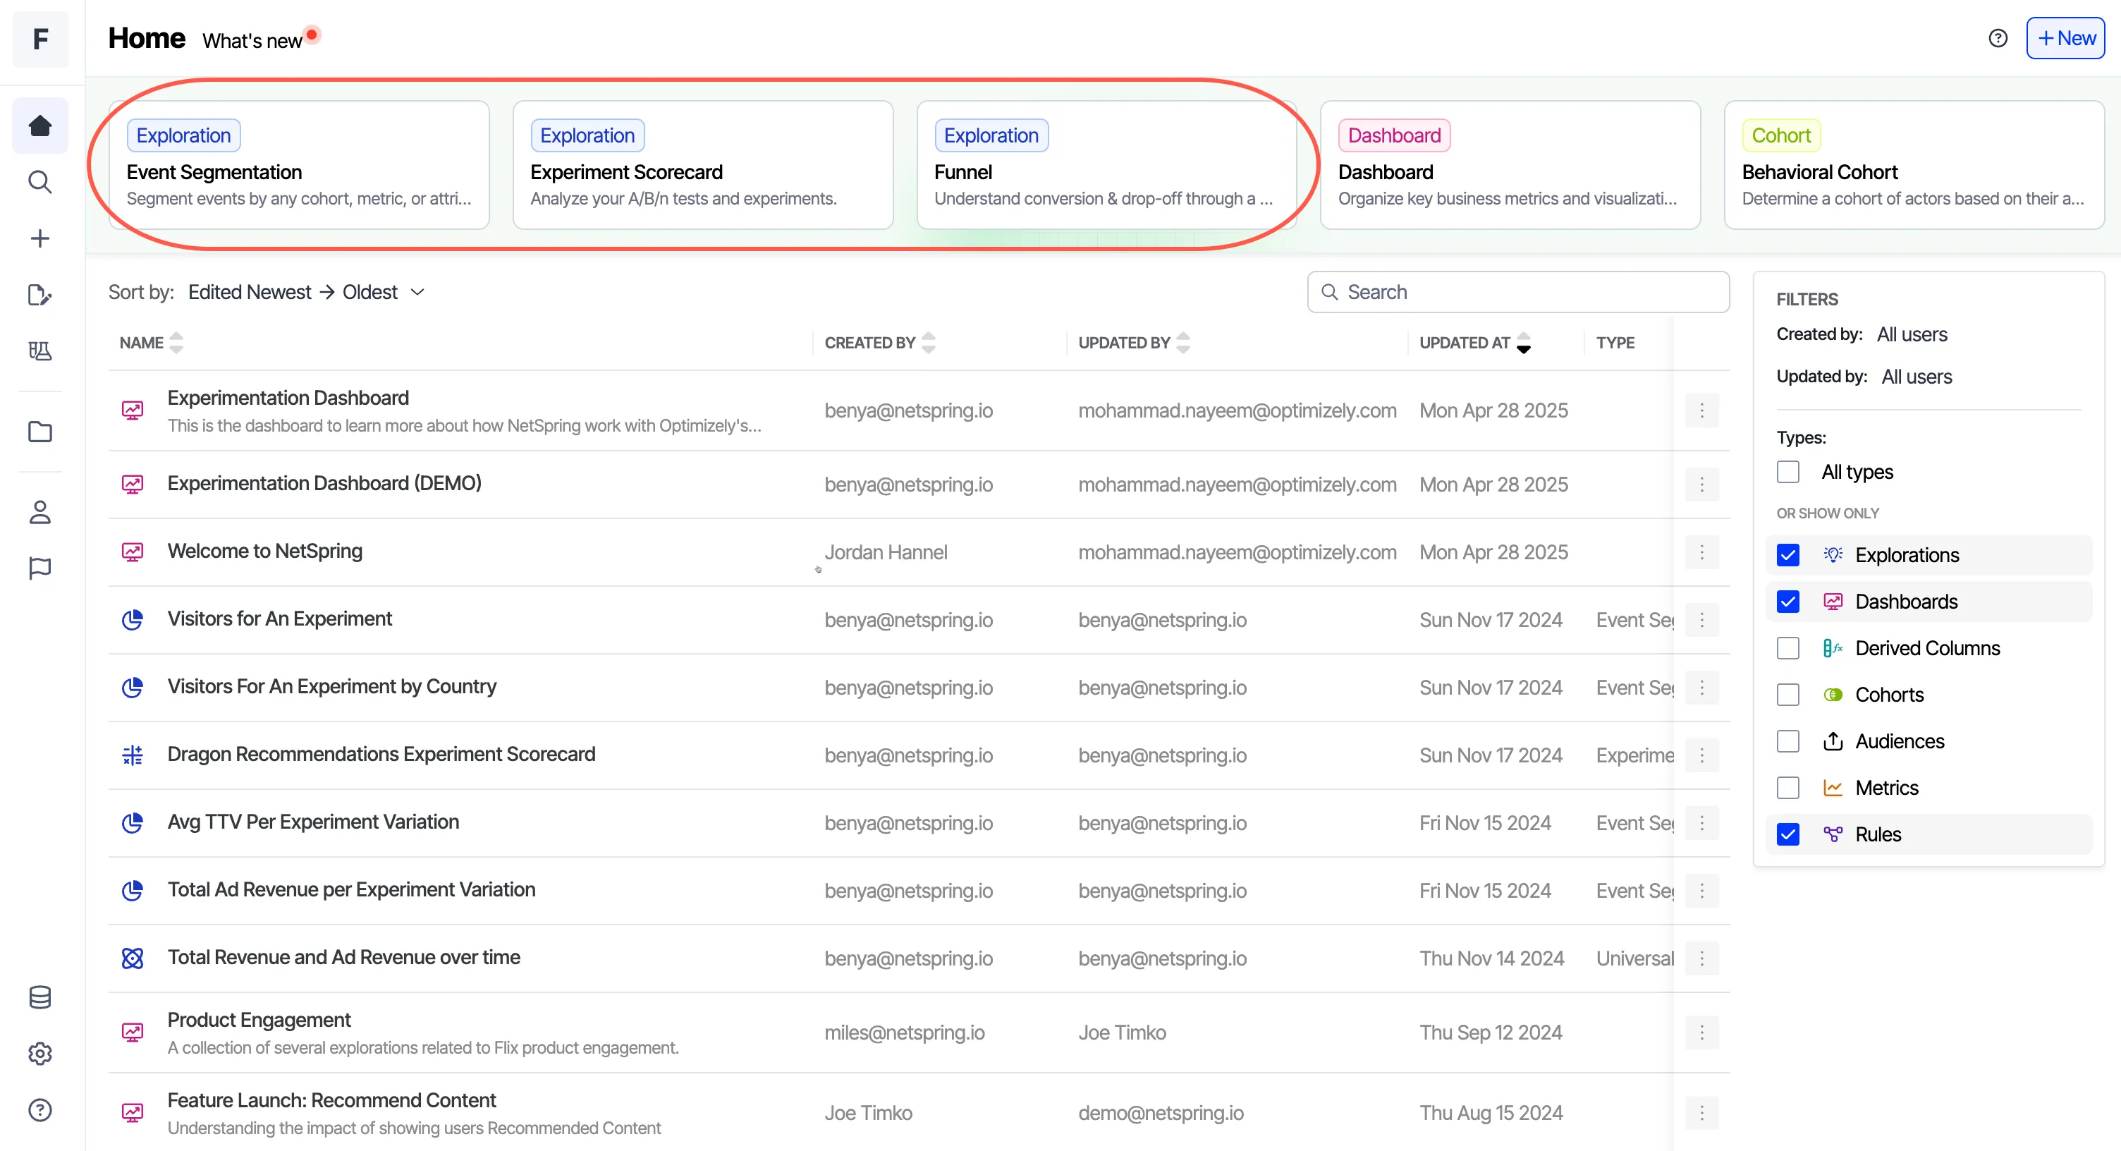Open row menu for Visitors for An Experiment
Image resolution: width=2121 pixels, height=1151 pixels.
pyautogui.click(x=1702, y=619)
